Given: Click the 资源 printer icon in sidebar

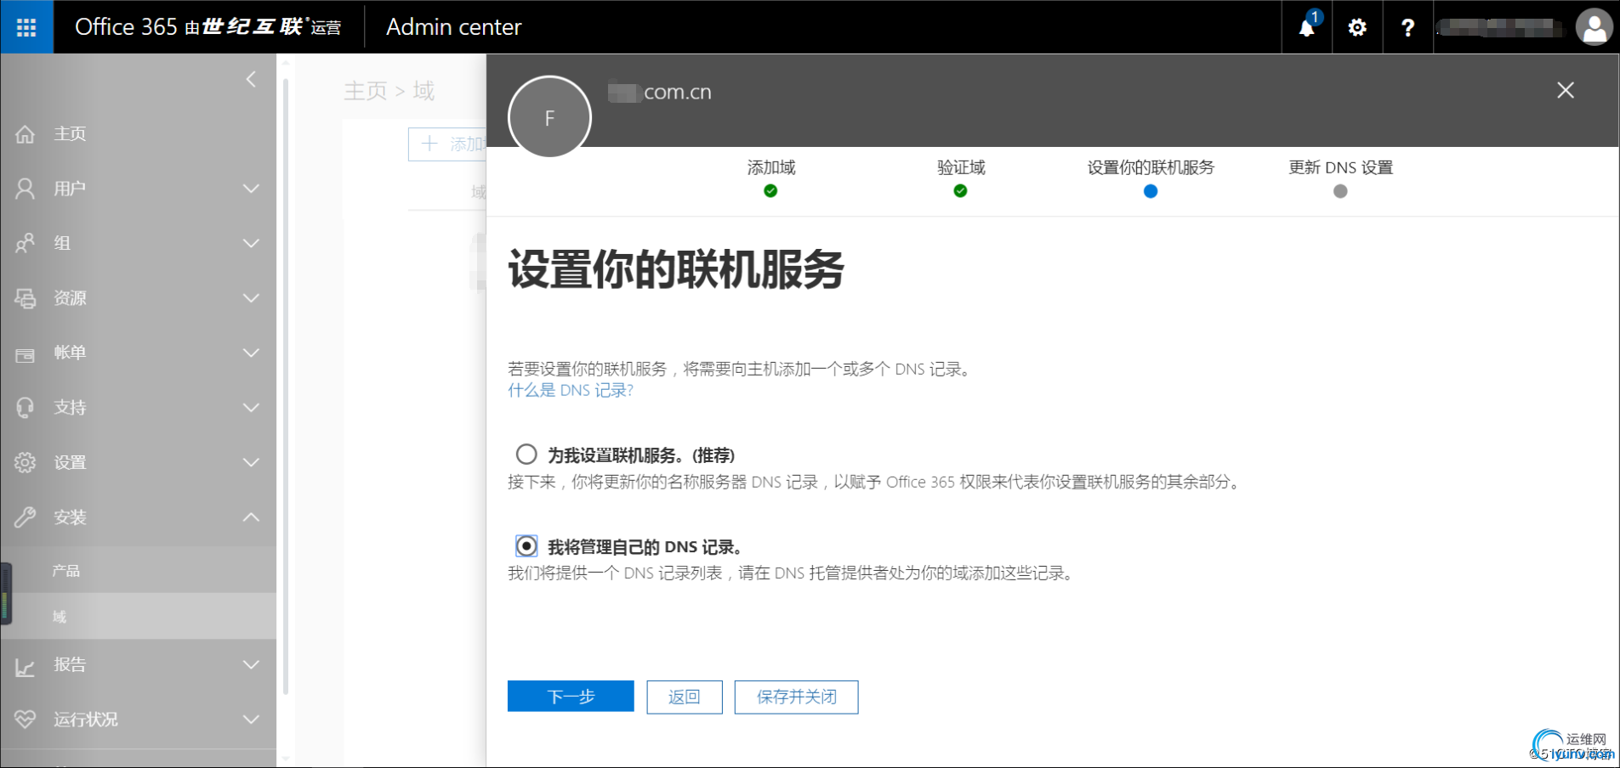Looking at the screenshot, I should [x=26, y=298].
